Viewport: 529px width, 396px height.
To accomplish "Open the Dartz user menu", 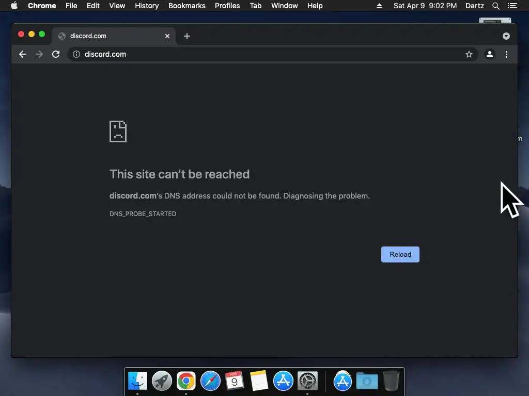I will (x=474, y=6).
